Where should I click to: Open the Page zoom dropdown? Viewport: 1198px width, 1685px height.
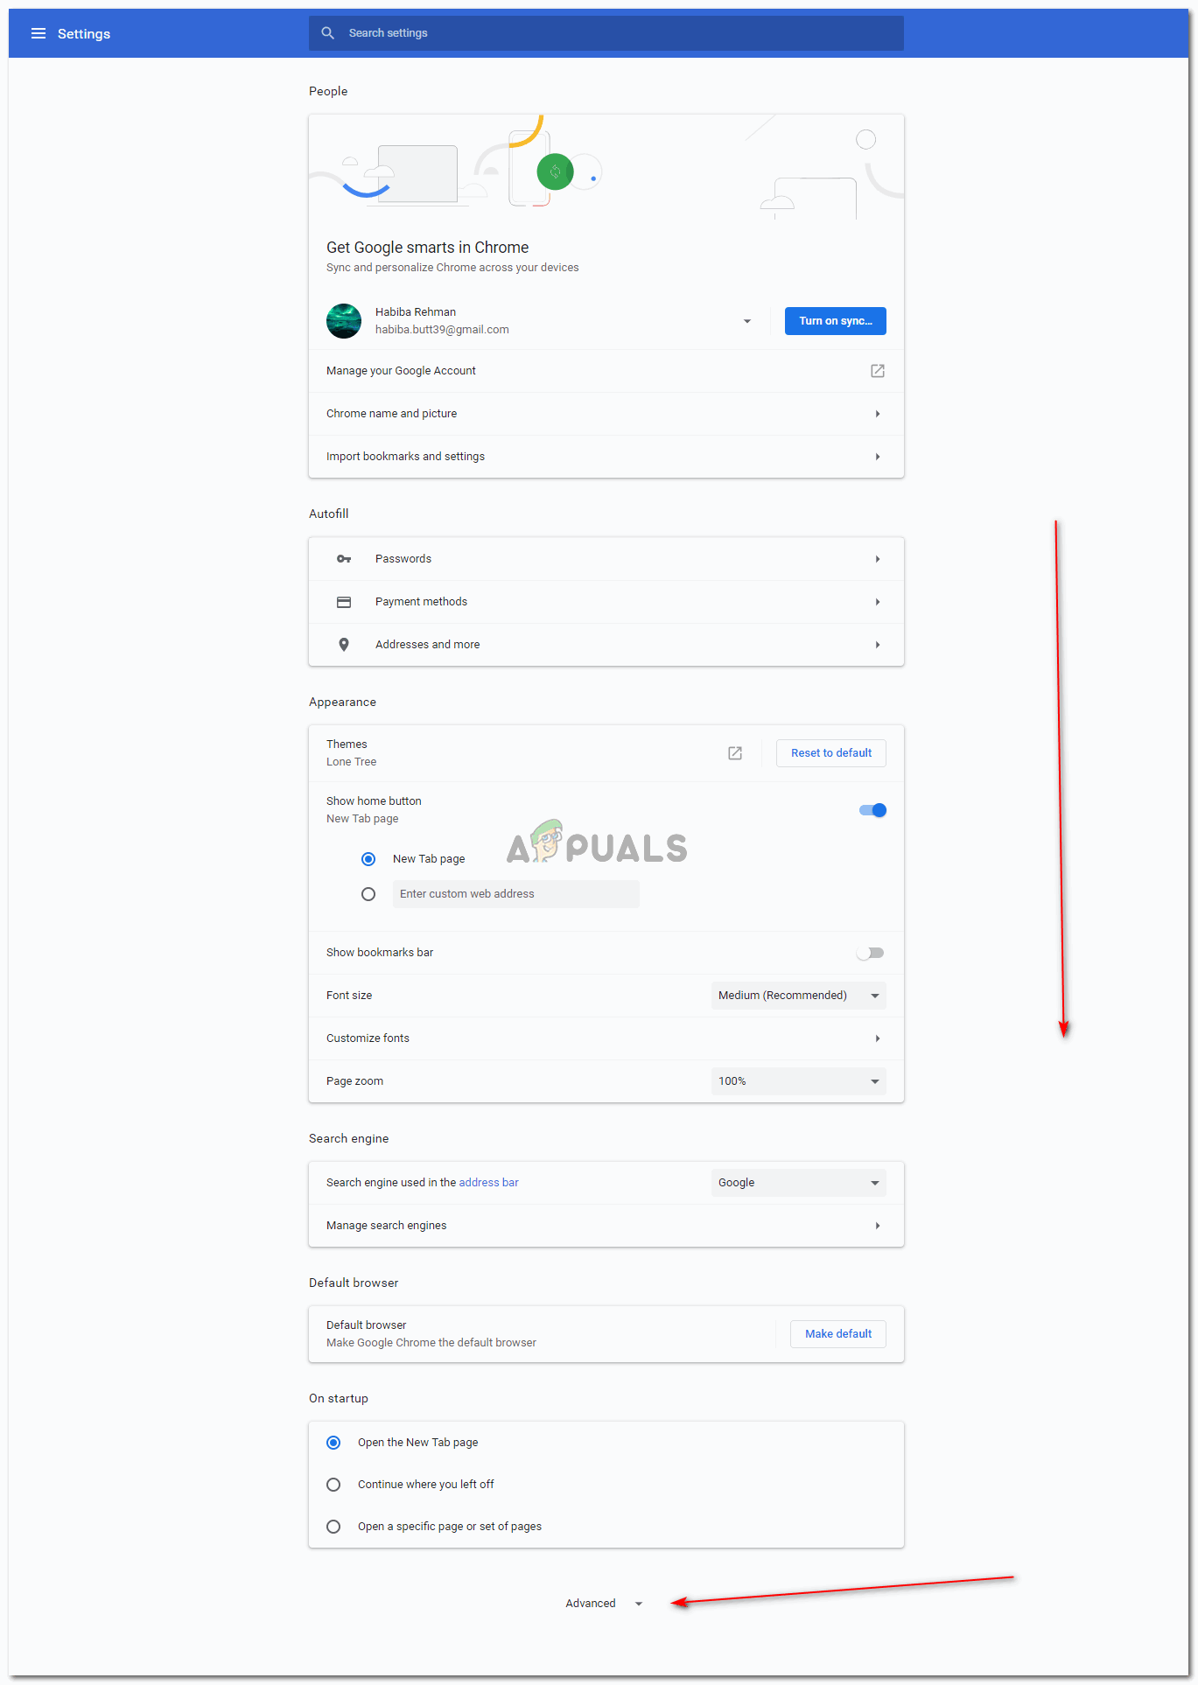click(x=798, y=1081)
